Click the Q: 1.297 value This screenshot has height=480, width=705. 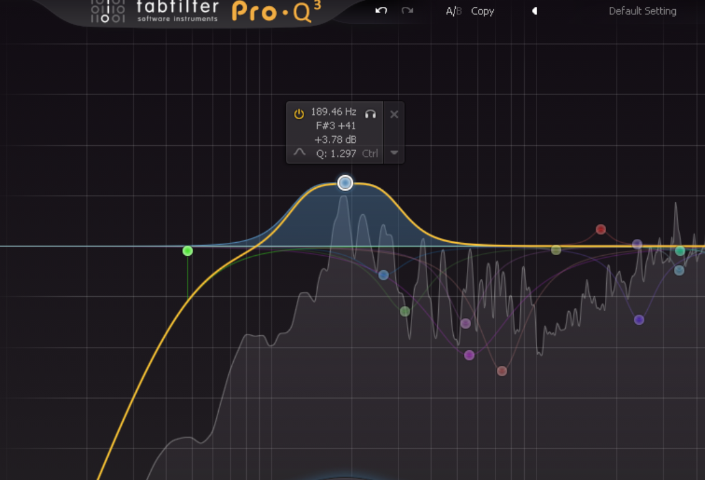pos(336,153)
